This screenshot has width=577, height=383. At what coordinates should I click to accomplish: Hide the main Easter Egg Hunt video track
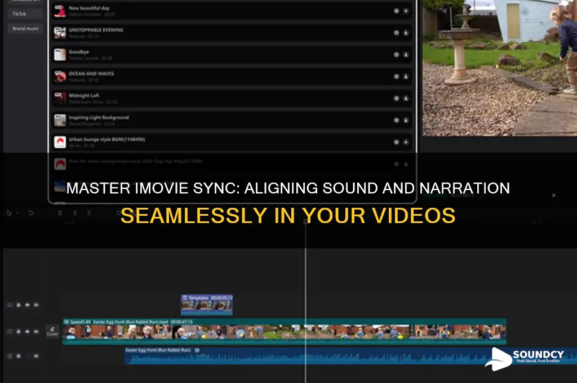pos(27,332)
